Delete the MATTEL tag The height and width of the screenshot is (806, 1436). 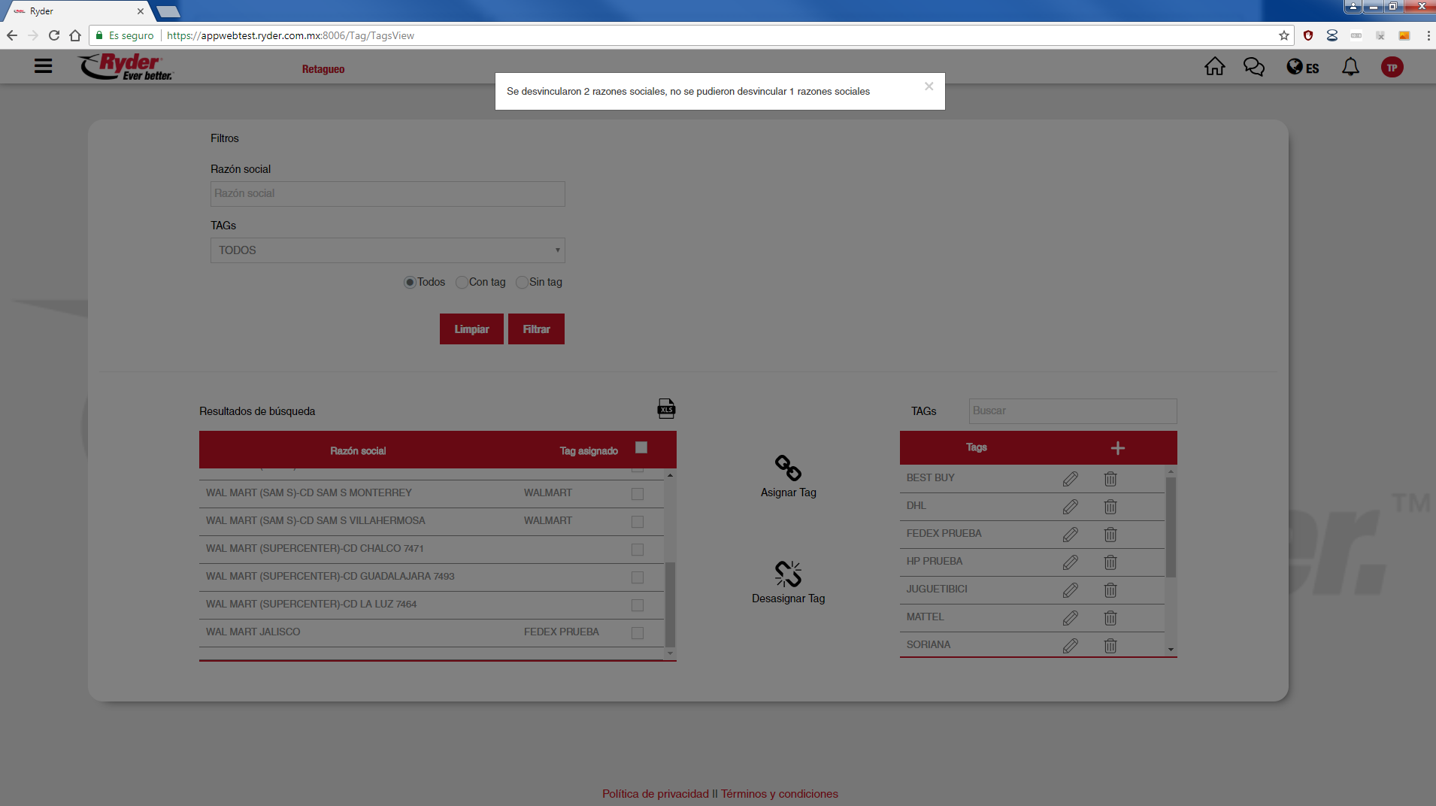(1110, 618)
